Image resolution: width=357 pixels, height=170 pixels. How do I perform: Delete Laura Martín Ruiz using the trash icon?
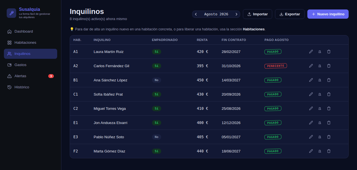coord(329,52)
